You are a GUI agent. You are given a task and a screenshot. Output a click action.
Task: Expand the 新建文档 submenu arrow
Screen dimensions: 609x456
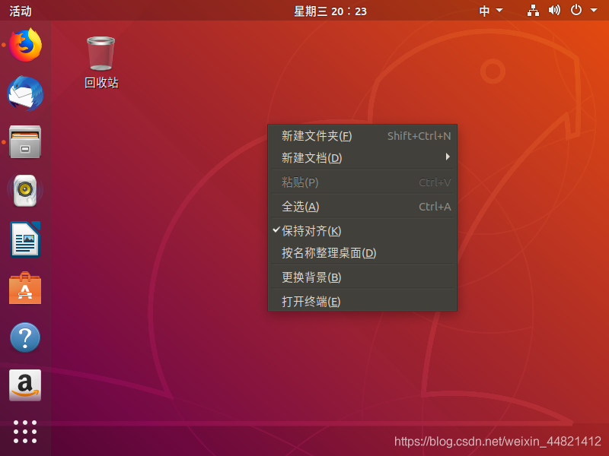448,157
